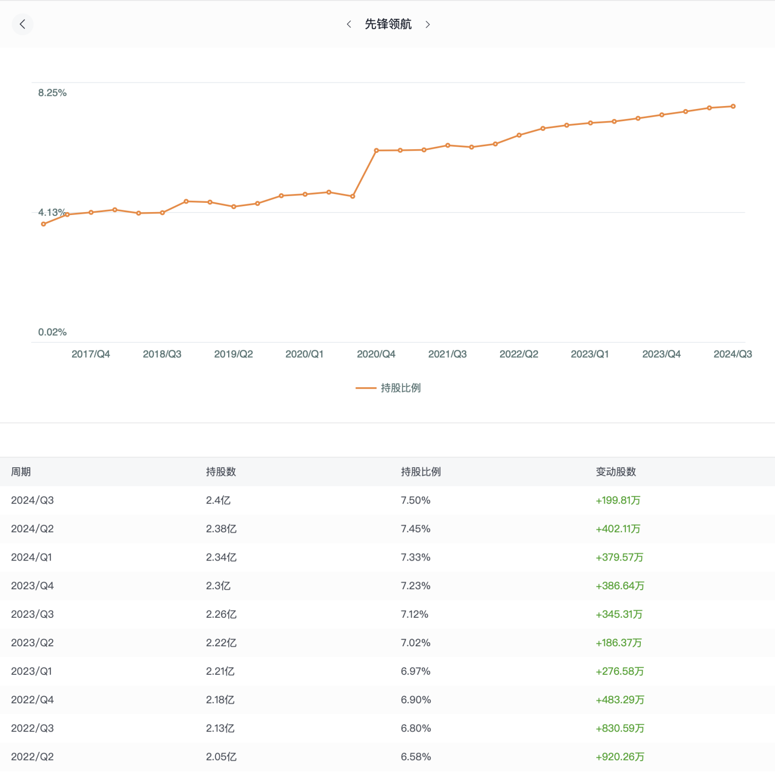Click the +186.37万 change value
The height and width of the screenshot is (777, 775).
[619, 643]
